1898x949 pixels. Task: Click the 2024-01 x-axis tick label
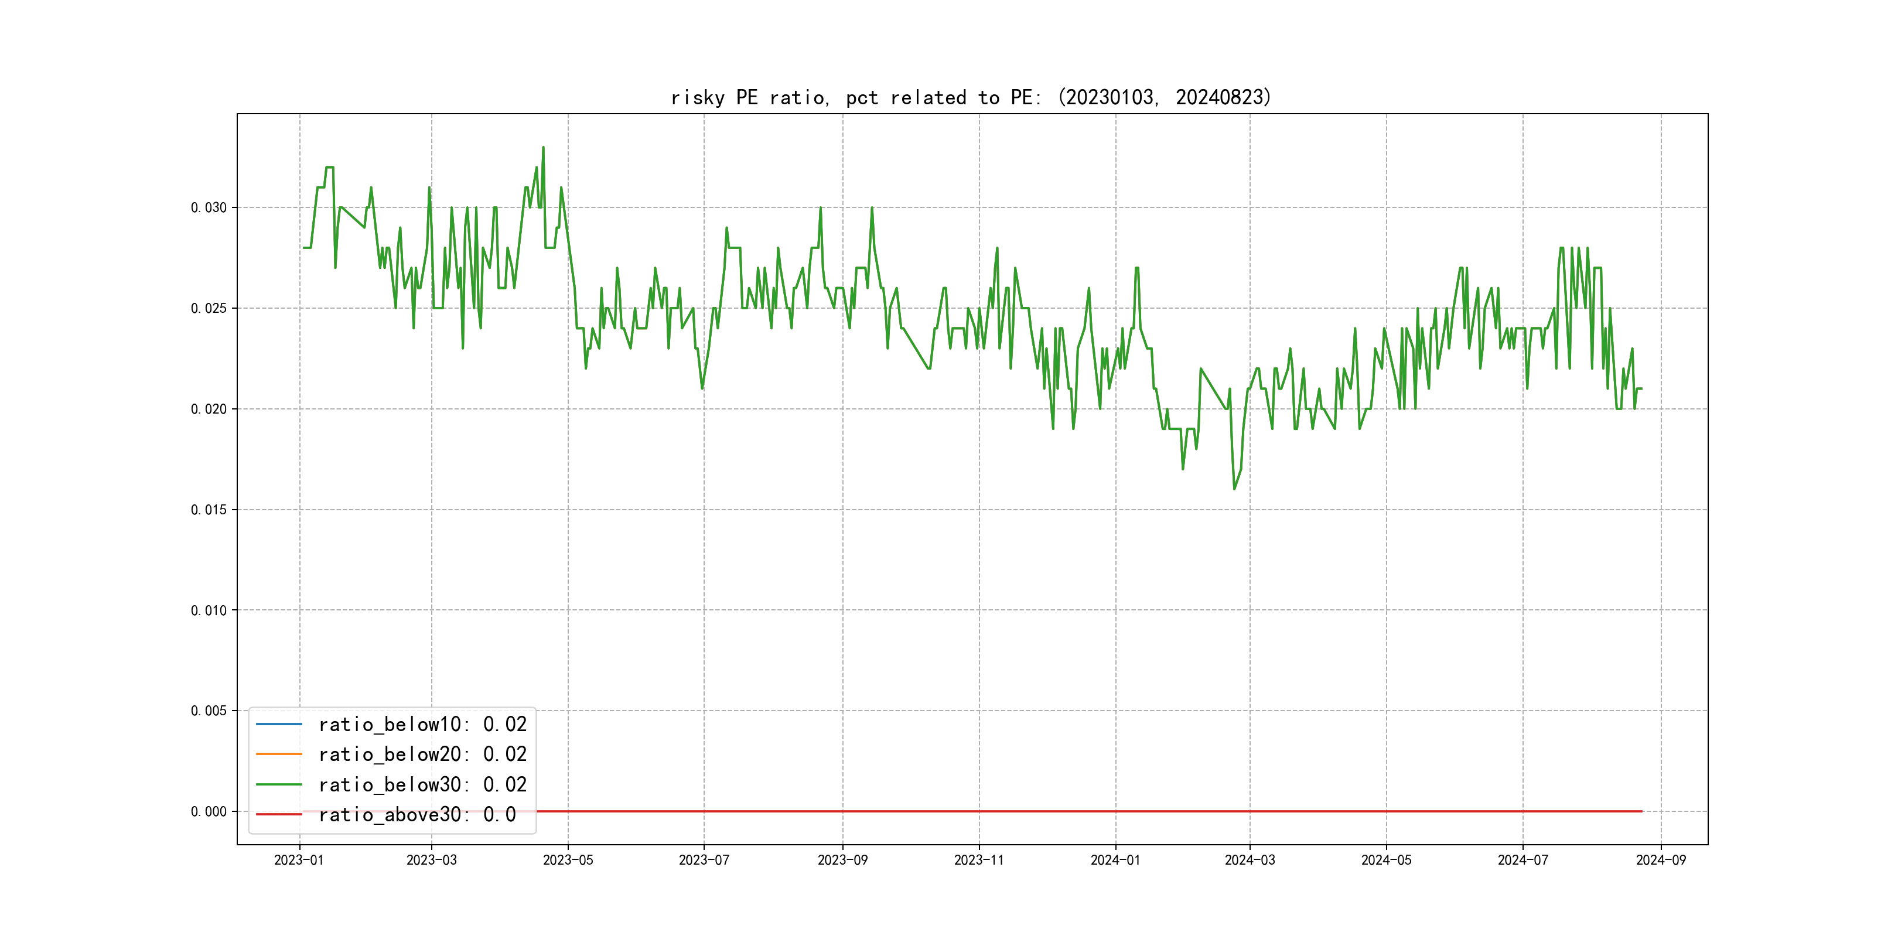1115,860
